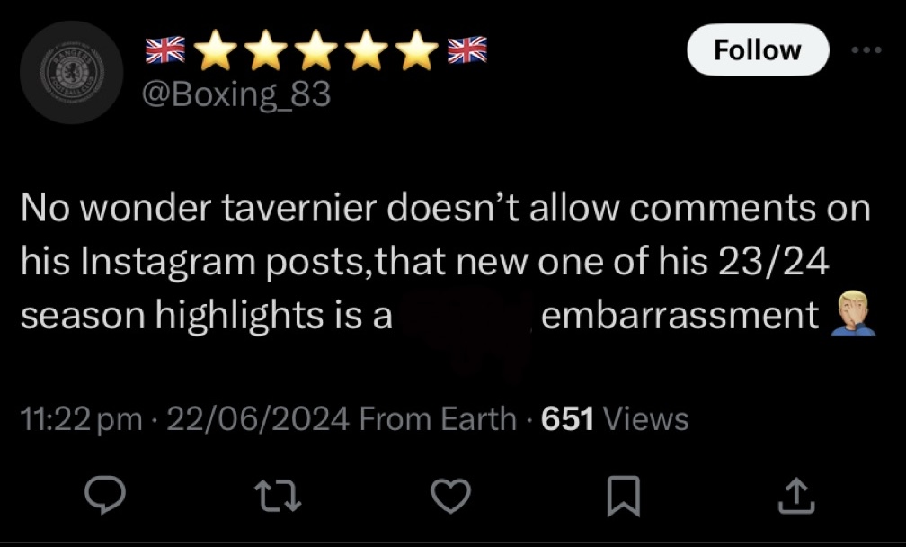Click the 11:22 pm timestamp
906x547 pixels.
coord(82,418)
